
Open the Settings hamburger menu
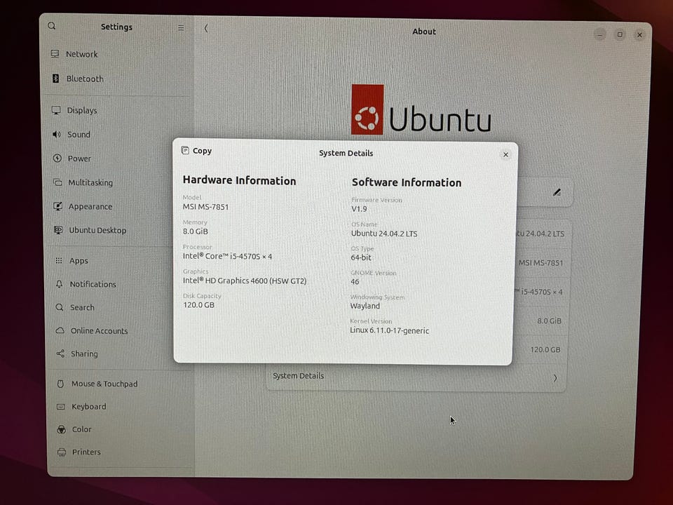click(181, 28)
